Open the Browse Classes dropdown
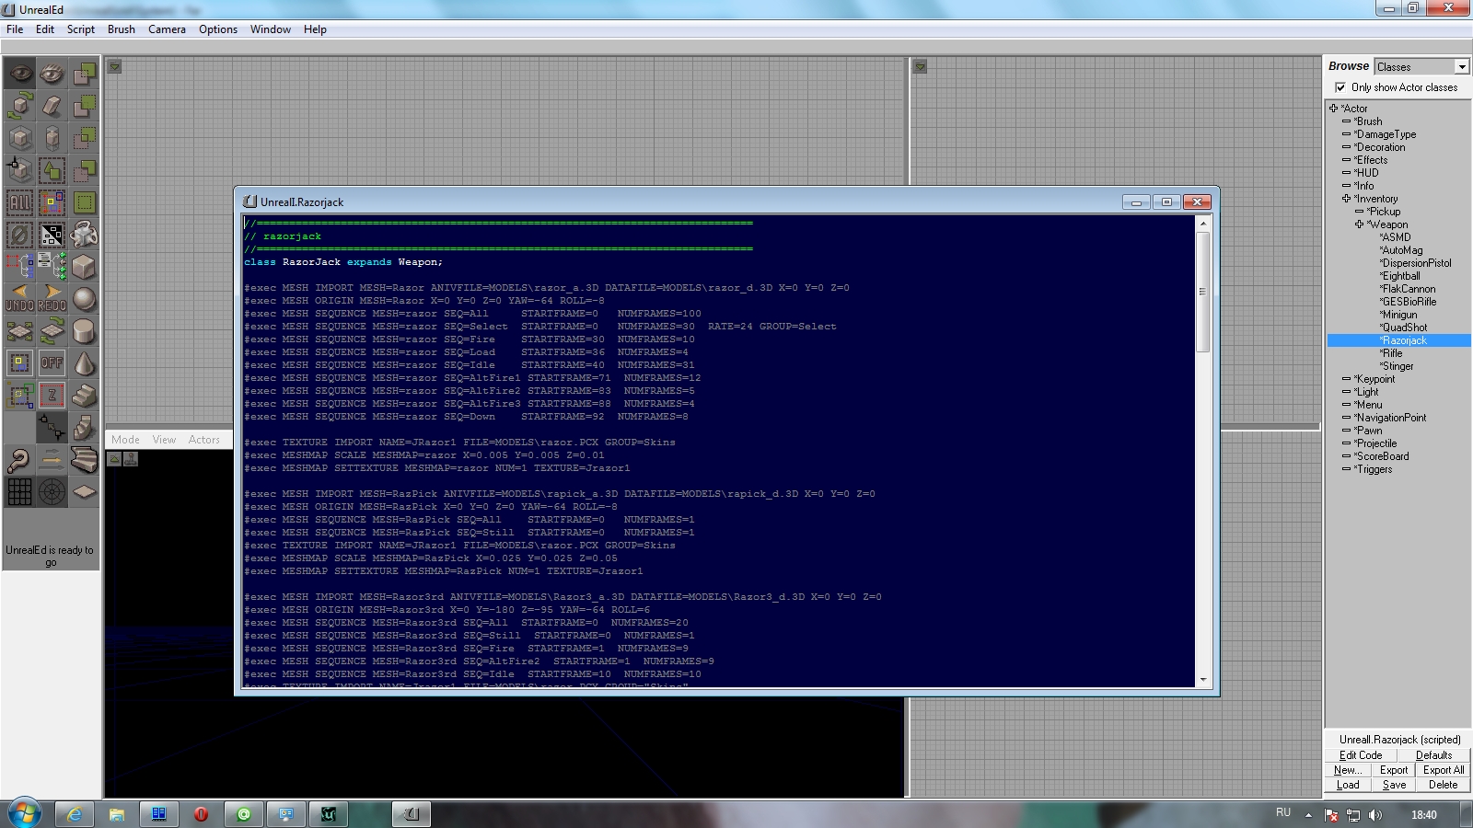The height and width of the screenshot is (828, 1473). [1461, 66]
